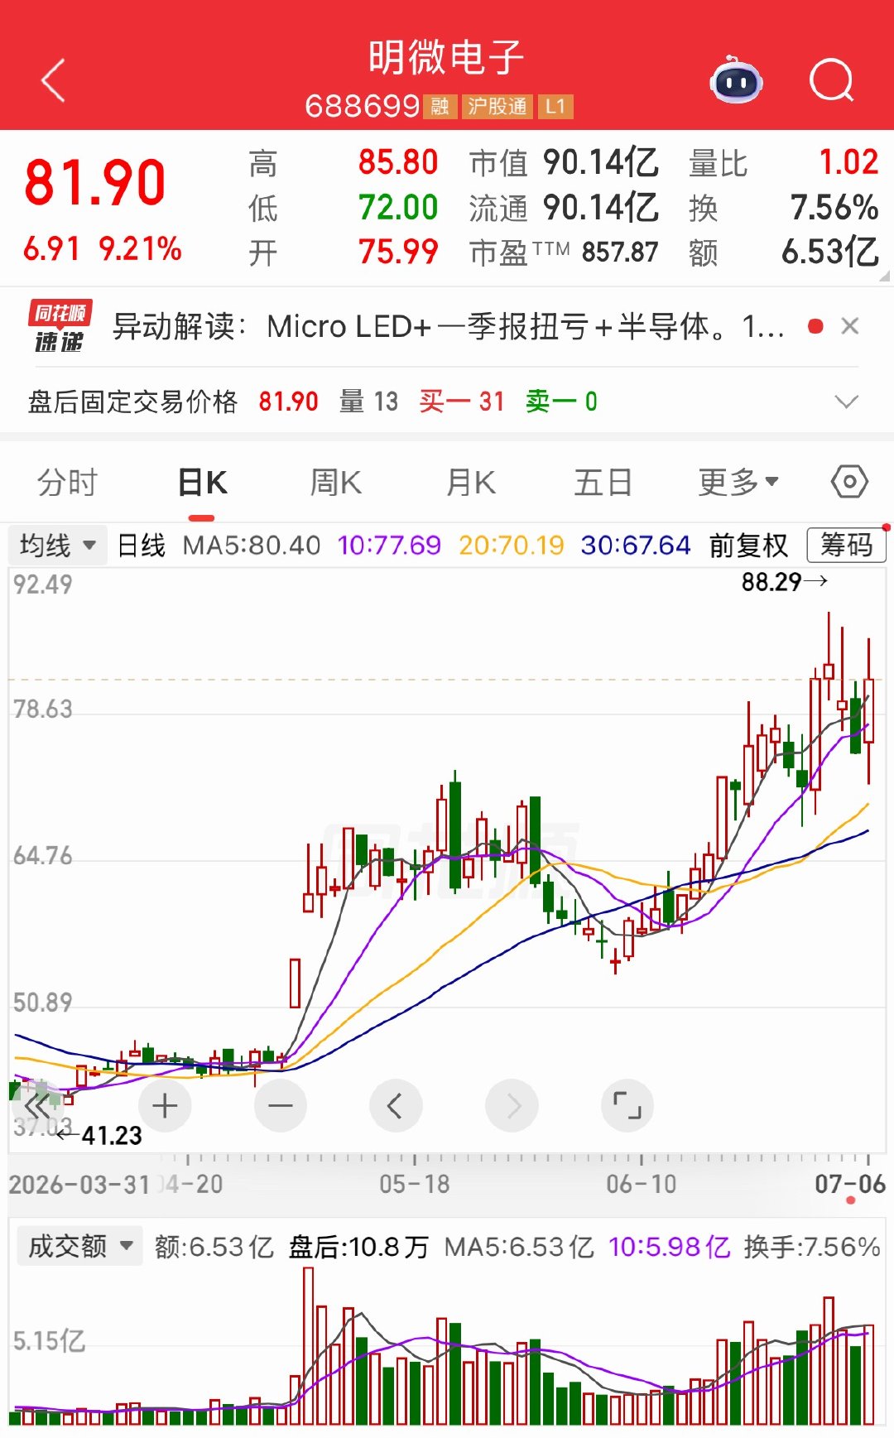Tap the 9.21% change value

pos(140,248)
